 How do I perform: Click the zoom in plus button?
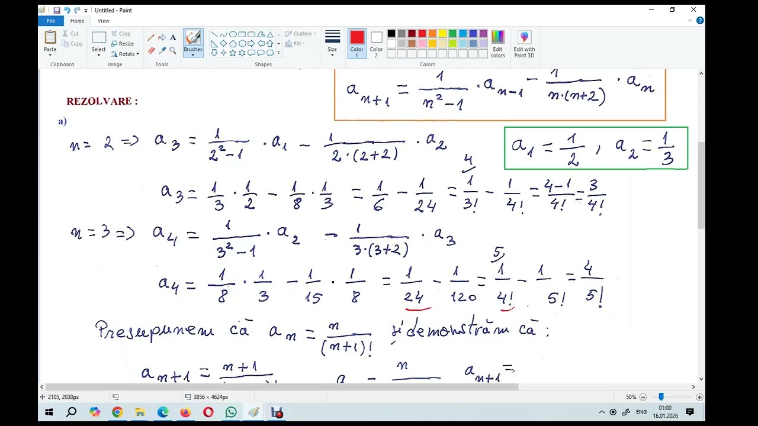699,397
